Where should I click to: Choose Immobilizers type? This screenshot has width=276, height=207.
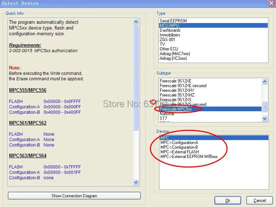(213, 35)
